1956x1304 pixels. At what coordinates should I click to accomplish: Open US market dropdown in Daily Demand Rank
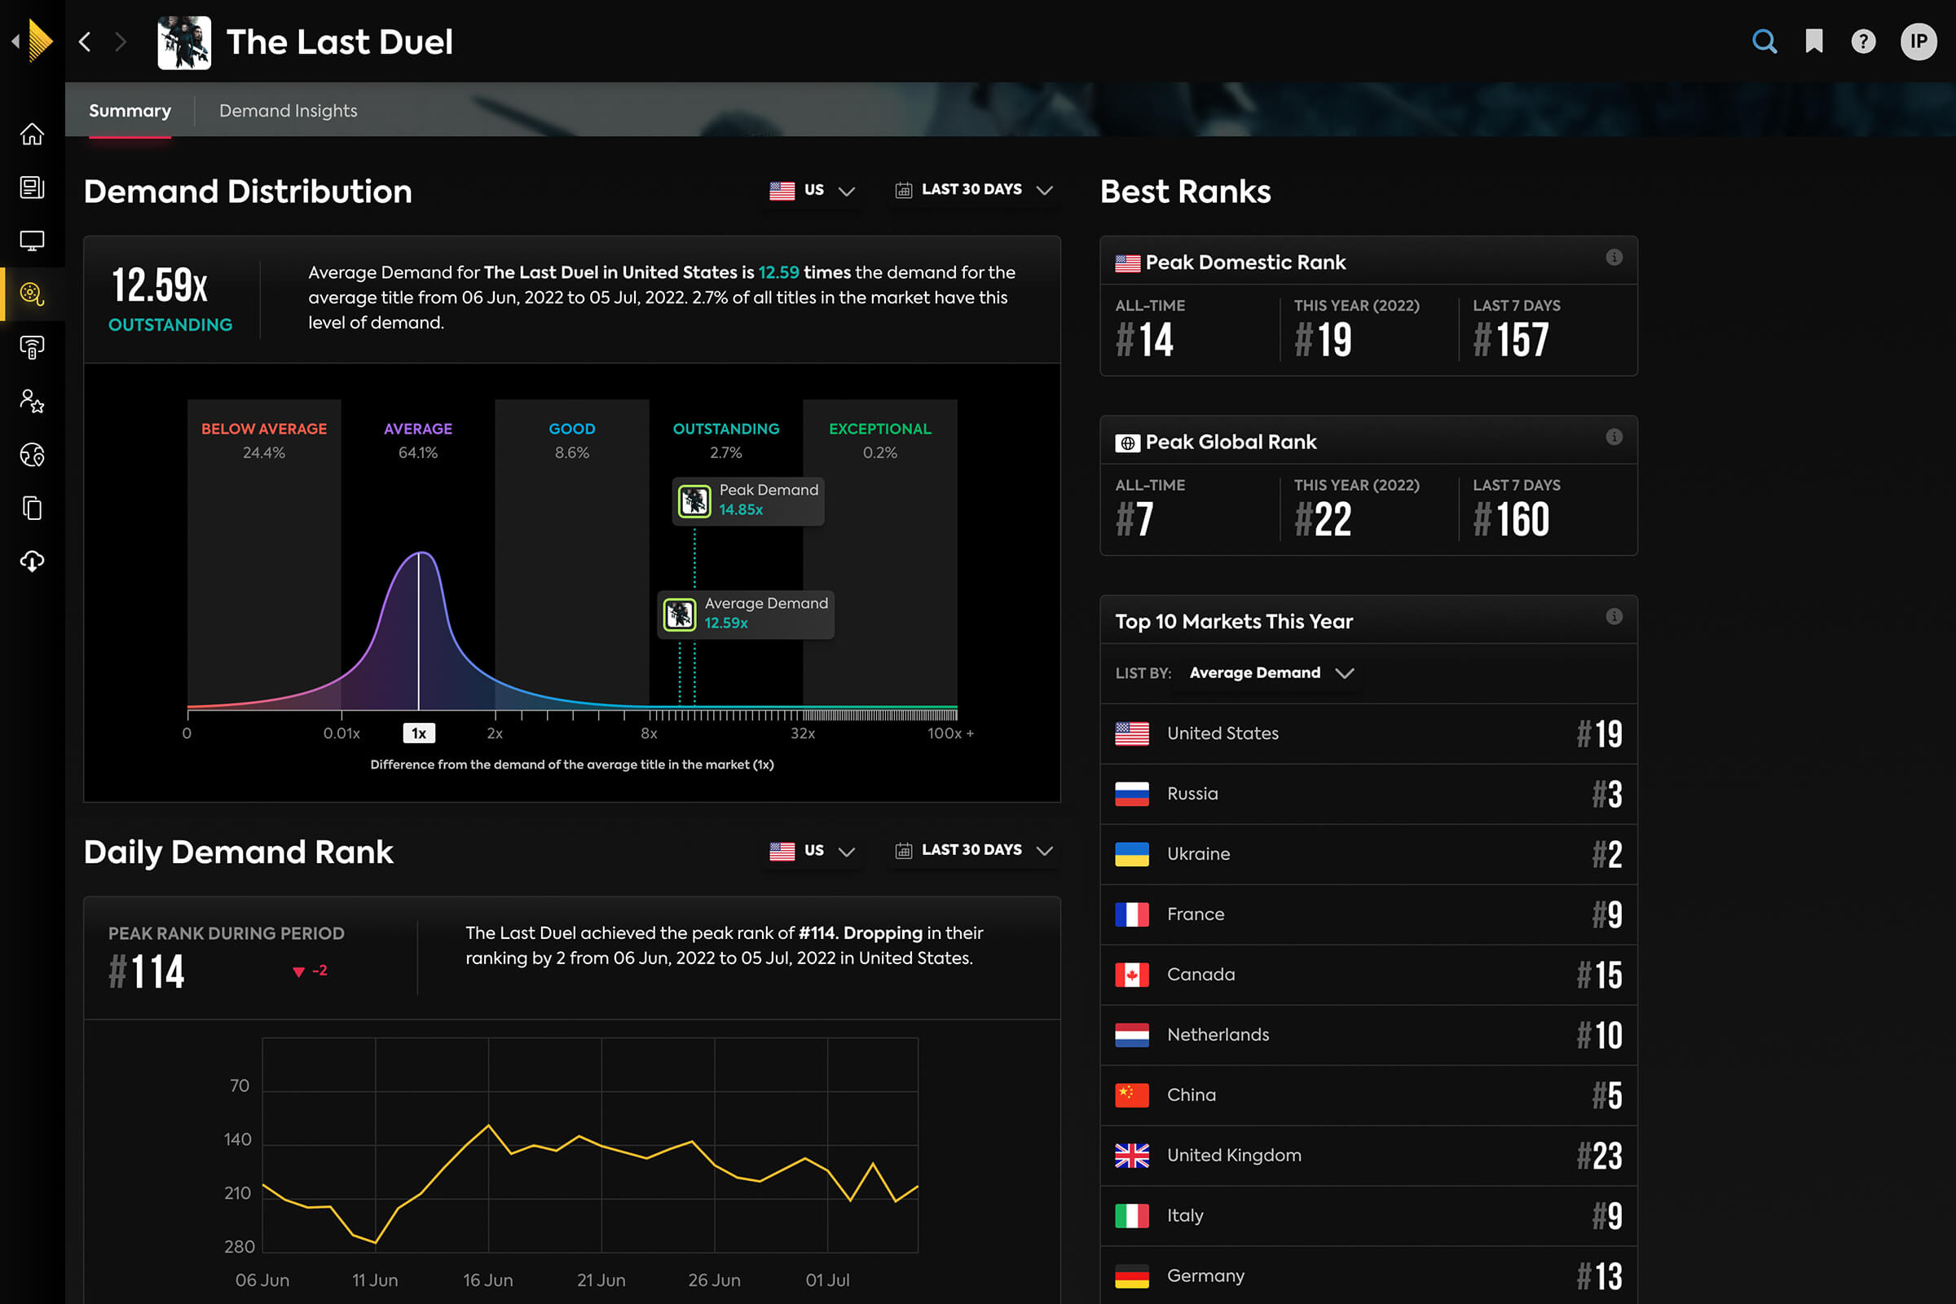point(813,851)
